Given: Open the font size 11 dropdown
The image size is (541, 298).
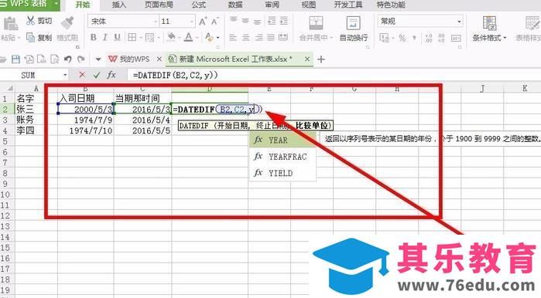Looking at the screenshot, I should point(191,22).
